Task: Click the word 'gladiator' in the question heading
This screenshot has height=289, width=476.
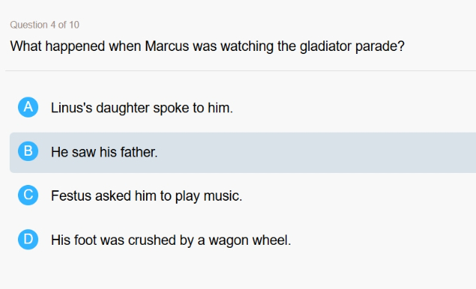Action: pyautogui.click(x=326, y=46)
